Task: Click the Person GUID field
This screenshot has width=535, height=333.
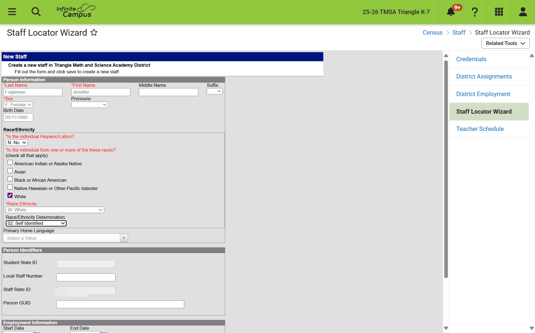Action: tap(120, 304)
